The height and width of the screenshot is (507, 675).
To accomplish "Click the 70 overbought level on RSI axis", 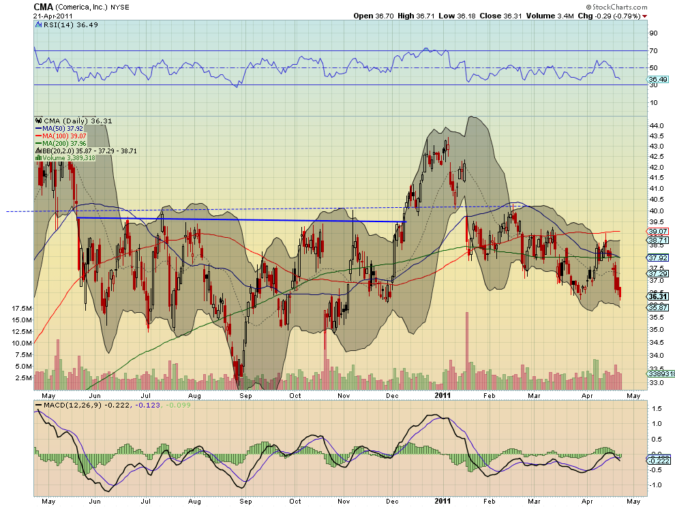I will point(653,51).
